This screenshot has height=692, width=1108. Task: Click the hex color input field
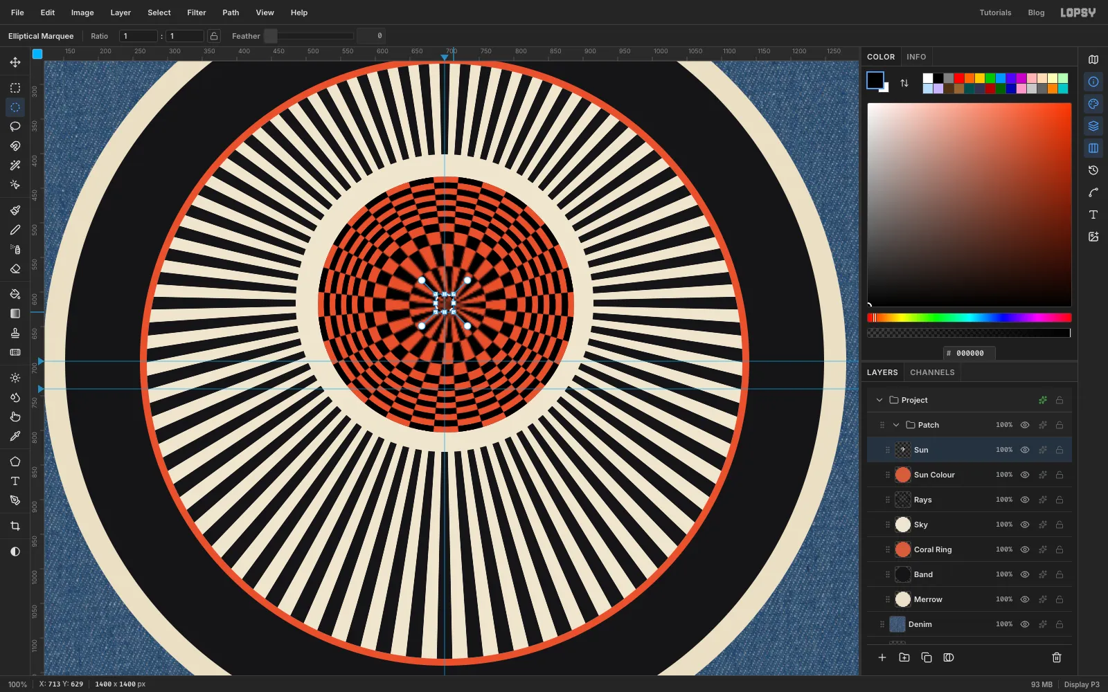969,353
